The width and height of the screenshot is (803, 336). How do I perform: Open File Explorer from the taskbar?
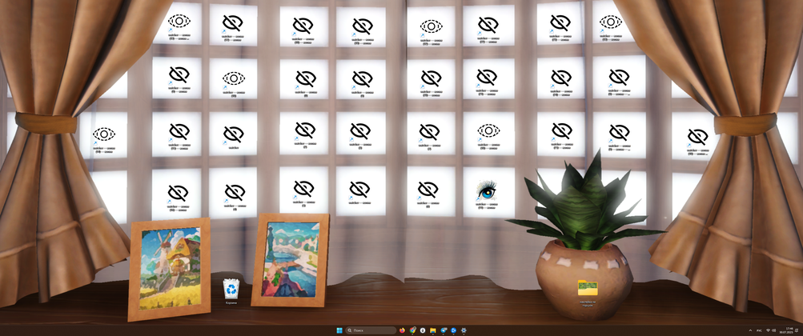pos(433,330)
